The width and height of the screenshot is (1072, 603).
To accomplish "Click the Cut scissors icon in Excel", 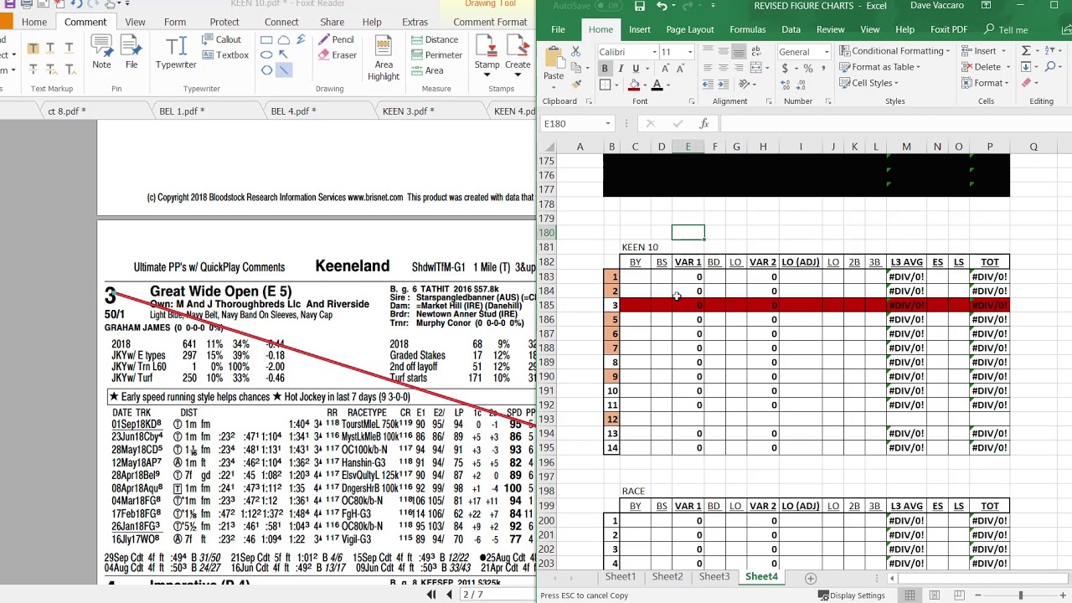I will (x=576, y=52).
